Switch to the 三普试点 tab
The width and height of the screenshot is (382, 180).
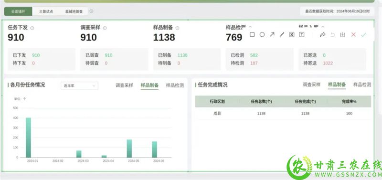click(x=46, y=11)
